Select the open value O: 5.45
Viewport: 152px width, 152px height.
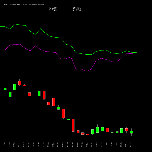point(53,10)
